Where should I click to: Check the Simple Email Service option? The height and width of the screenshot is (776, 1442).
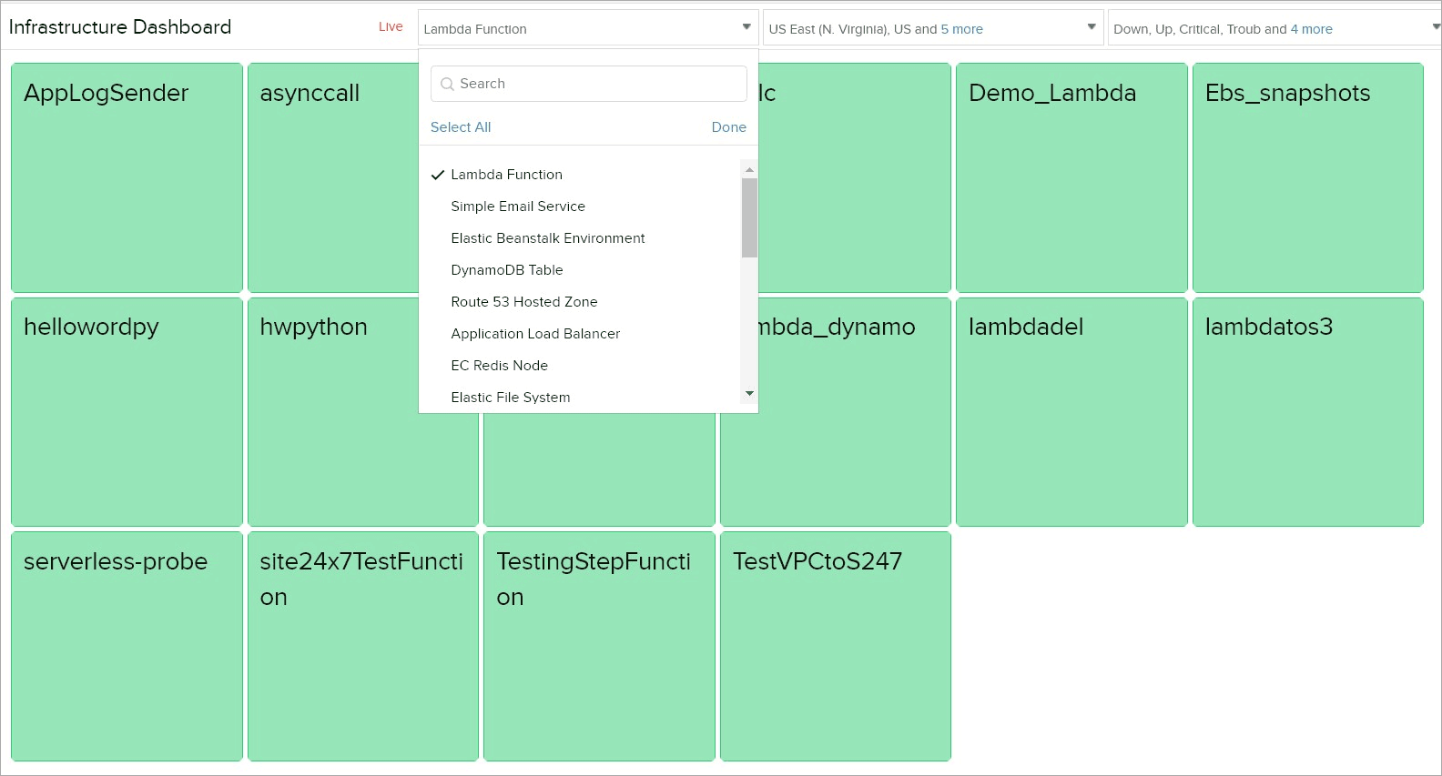pos(517,207)
